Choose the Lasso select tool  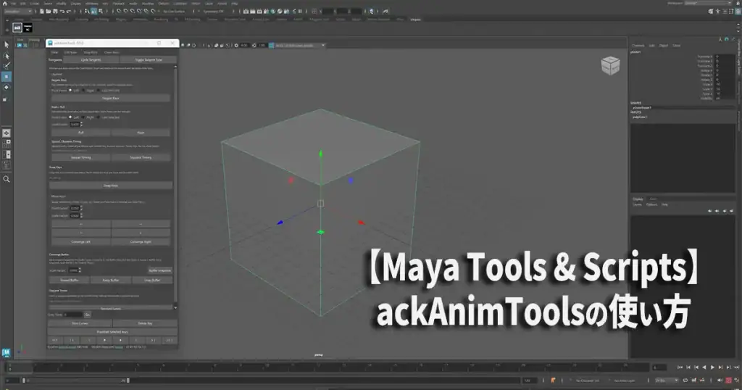[x=6, y=55]
